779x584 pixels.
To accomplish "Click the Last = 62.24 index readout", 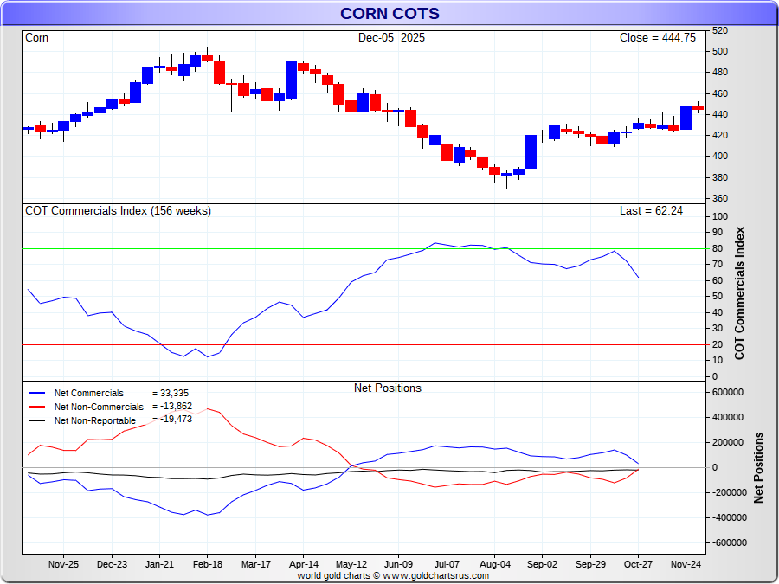I will coord(651,210).
